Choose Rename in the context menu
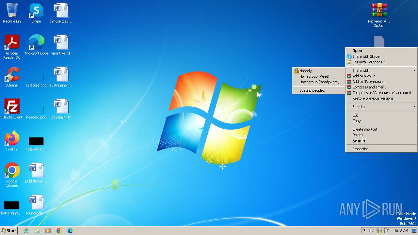Image resolution: width=418 pixels, height=235 pixels. click(381, 140)
